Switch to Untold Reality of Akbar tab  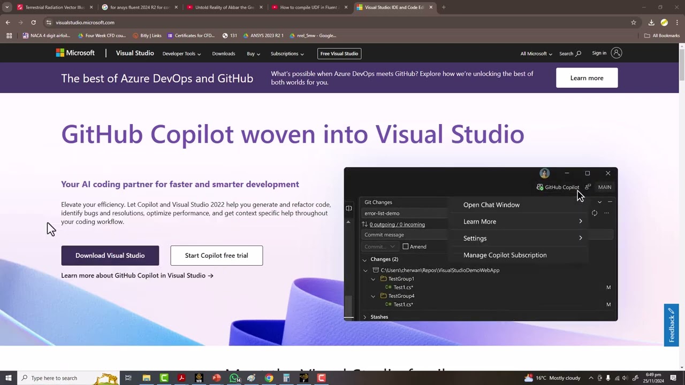(224, 7)
